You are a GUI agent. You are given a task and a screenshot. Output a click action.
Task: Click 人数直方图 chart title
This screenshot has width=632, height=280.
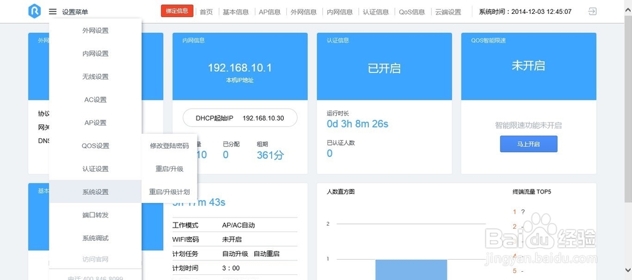[x=341, y=192]
